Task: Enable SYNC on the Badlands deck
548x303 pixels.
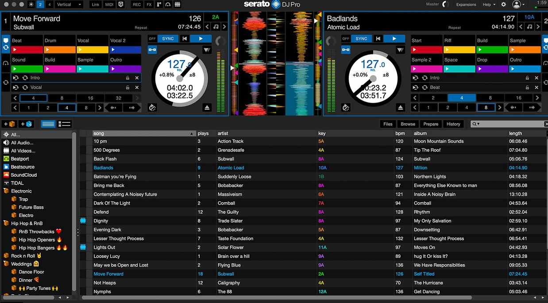Action: click(361, 38)
